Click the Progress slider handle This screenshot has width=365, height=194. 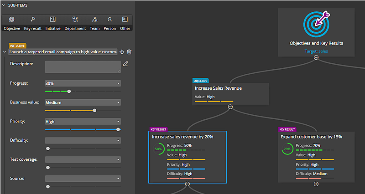[69, 92]
